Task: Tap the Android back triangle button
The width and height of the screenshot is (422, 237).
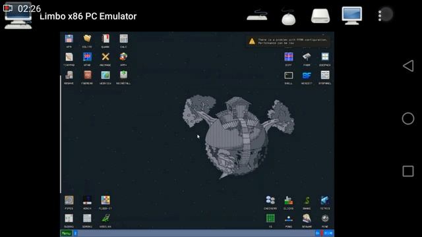Action: click(408, 66)
